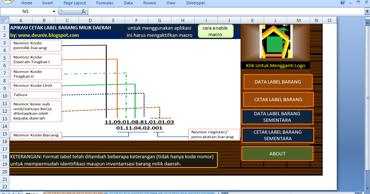The height and width of the screenshot is (194, 370).
Task: Click the vertical scrollbar thumb
Action: pyautogui.click(x=367, y=98)
